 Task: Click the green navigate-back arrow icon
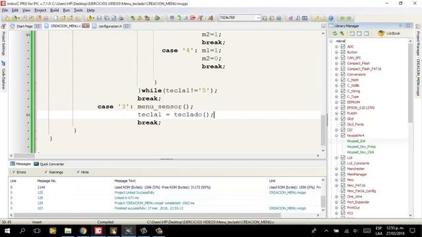pyautogui.click(x=342, y=18)
